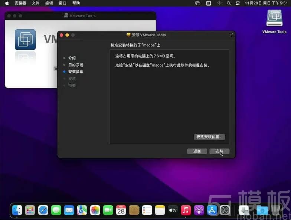Viewport: 291px width, 220px height.
Task: Open the 编辑 menu
Action: coord(49,3)
